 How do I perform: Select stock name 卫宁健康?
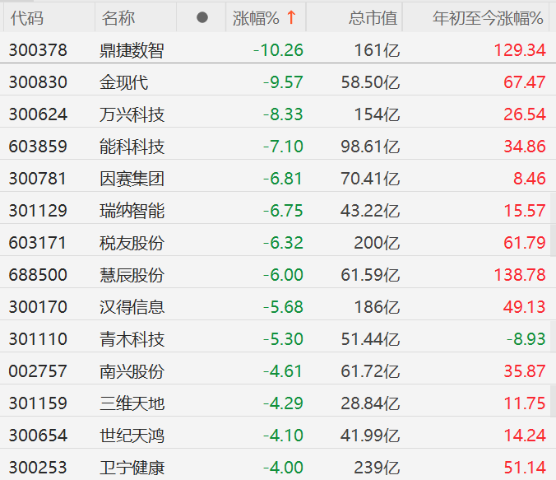click(x=132, y=468)
